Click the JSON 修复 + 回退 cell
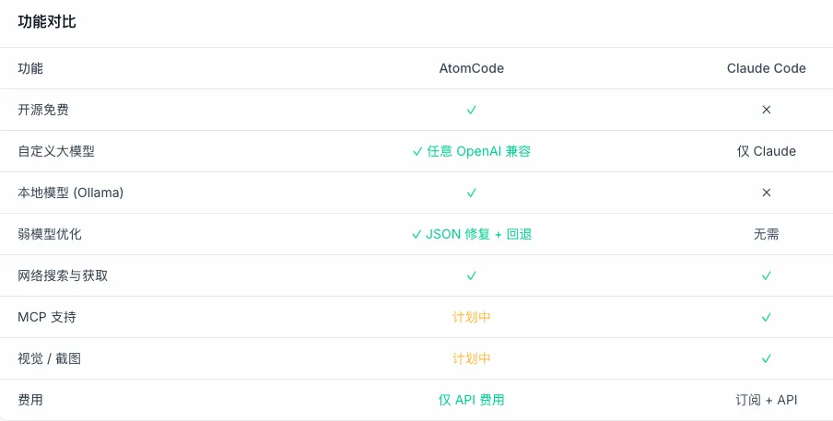The image size is (833, 421). click(471, 234)
